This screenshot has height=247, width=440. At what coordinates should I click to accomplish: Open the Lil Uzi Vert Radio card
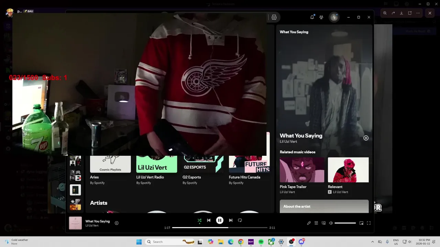[157, 170]
